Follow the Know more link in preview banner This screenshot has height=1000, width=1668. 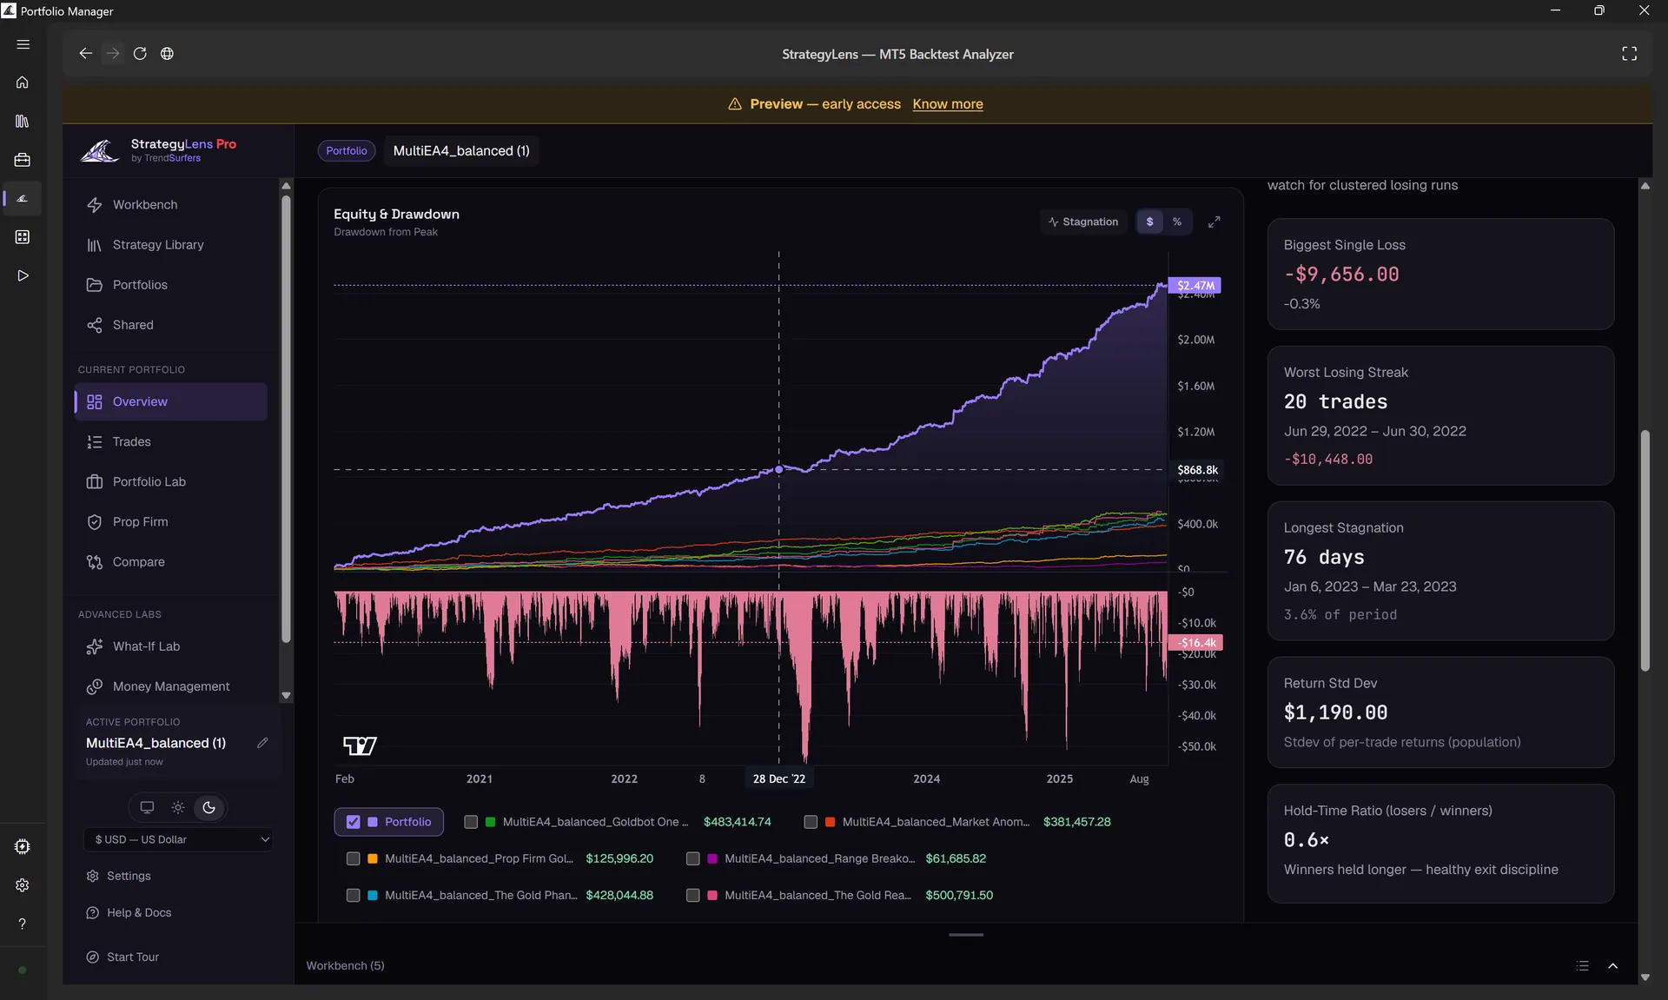click(x=947, y=103)
